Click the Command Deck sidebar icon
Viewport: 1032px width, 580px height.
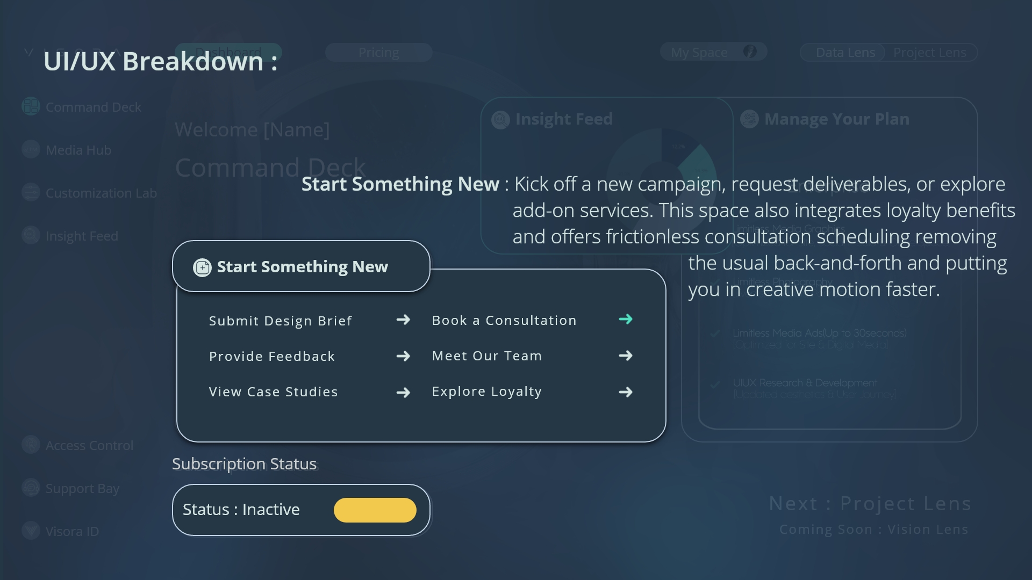click(x=31, y=106)
